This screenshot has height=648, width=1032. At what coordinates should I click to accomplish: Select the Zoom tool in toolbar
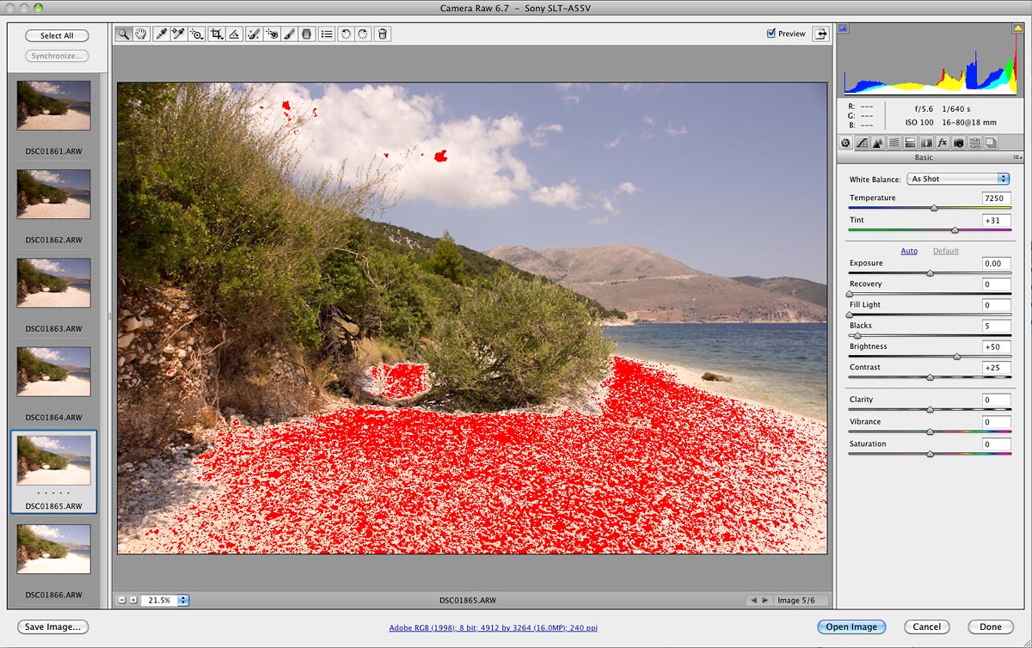tap(124, 34)
